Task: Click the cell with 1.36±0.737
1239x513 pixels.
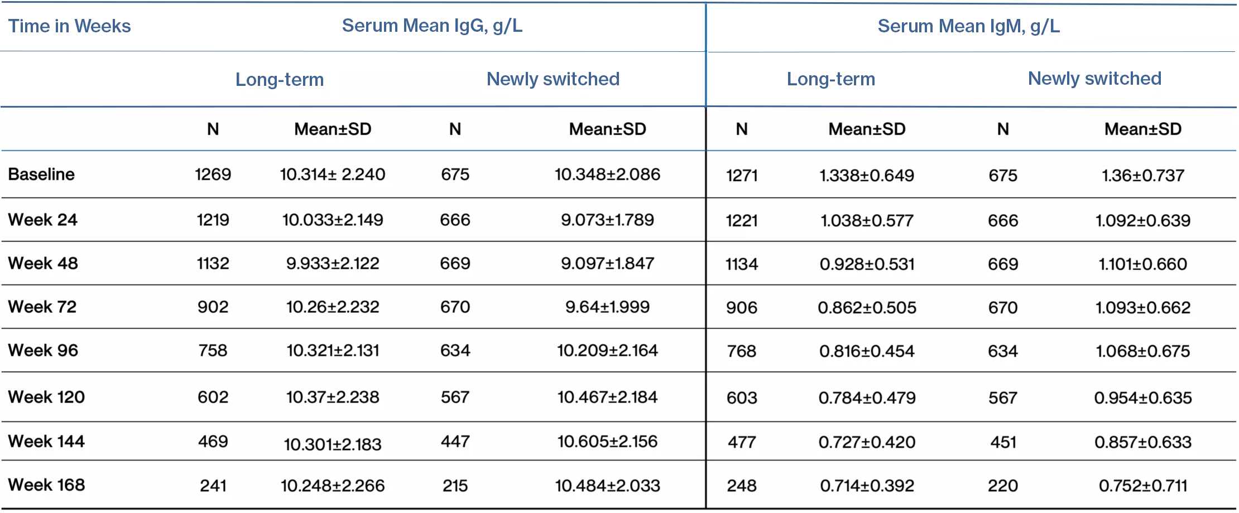Action: (1142, 176)
